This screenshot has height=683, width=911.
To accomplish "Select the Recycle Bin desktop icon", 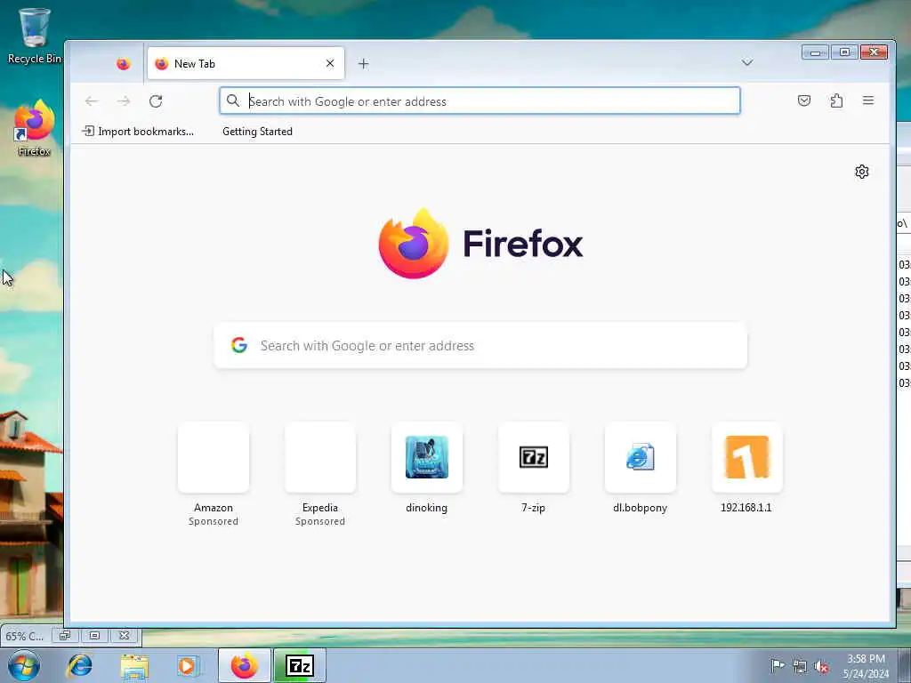I will tap(35, 36).
